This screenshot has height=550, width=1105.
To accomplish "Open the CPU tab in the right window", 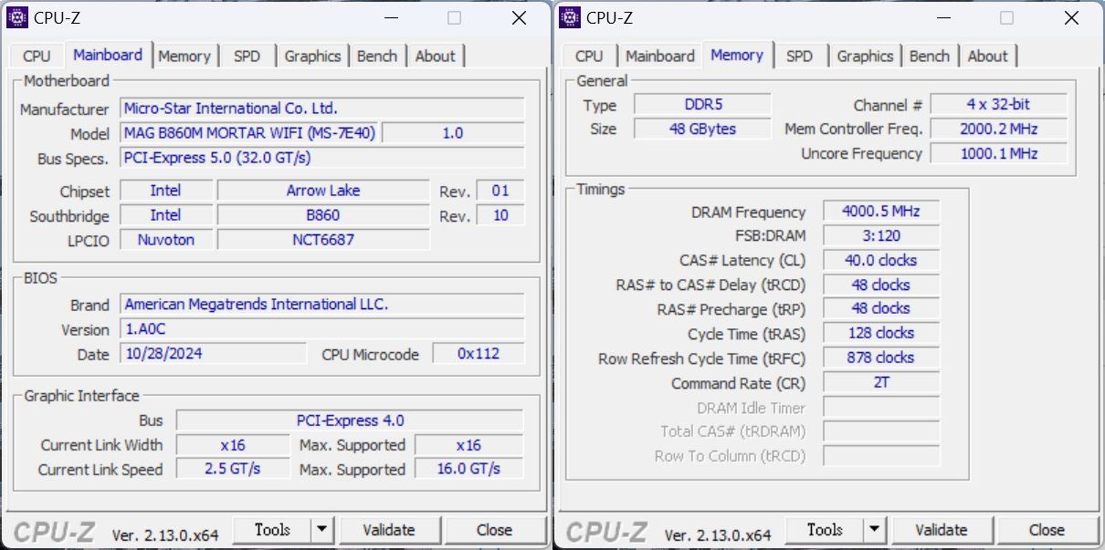I will pyautogui.click(x=589, y=56).
